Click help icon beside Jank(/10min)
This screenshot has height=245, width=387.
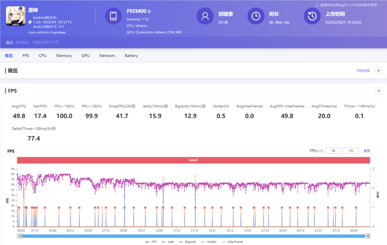tap(166, 106)
